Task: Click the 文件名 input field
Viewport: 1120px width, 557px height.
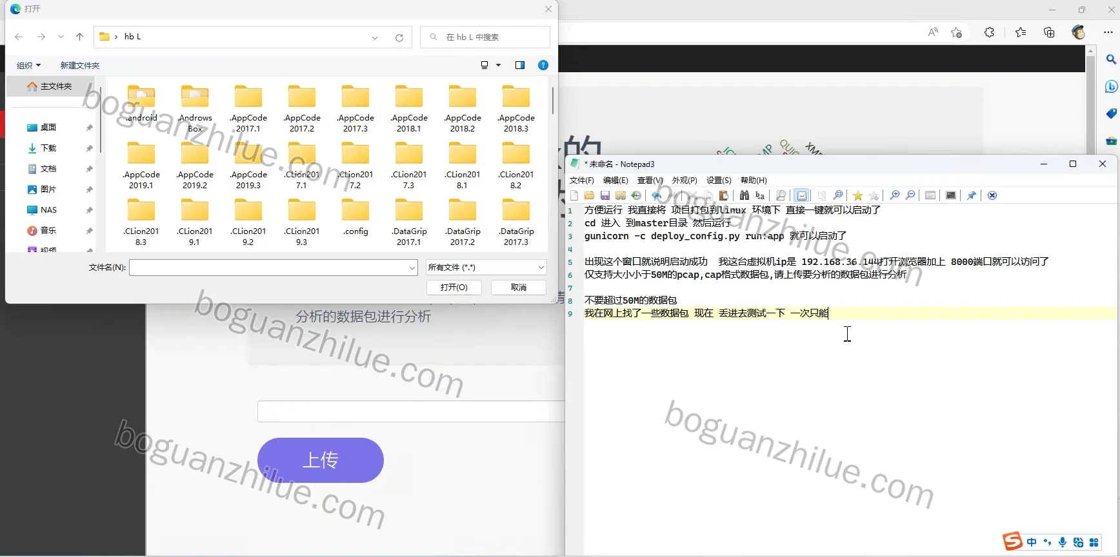Action: pos(274,268)
